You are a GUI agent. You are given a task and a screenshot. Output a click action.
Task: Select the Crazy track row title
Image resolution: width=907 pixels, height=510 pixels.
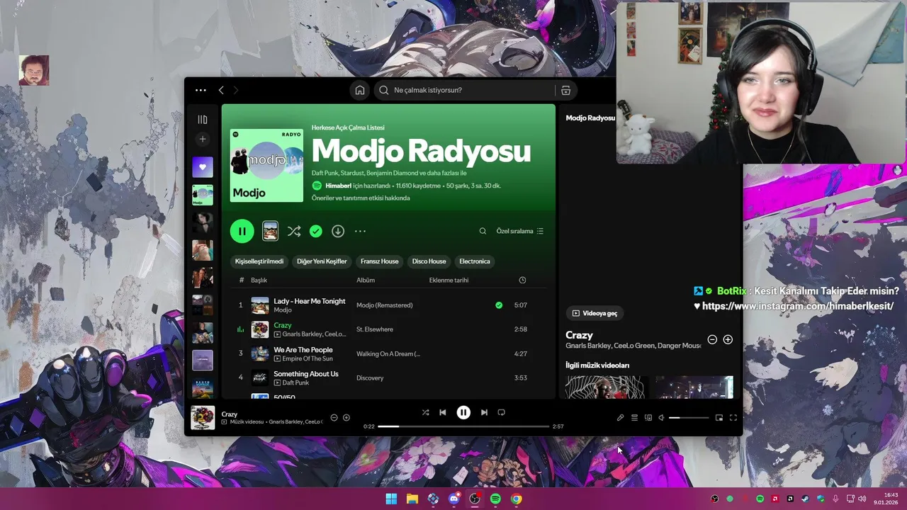283,325
